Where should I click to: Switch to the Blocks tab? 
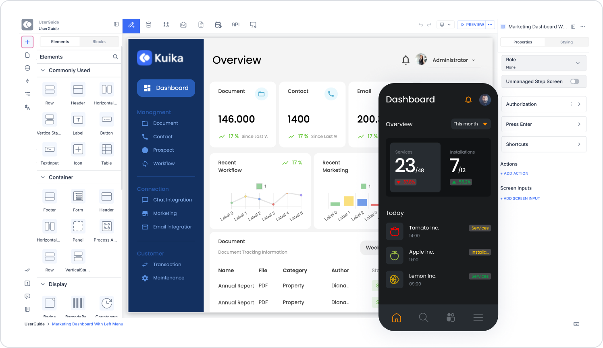(99, 42)
